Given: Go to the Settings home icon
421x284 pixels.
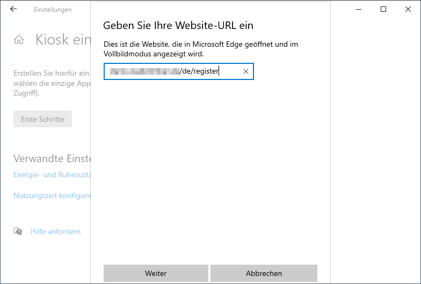Looking at the screenshot, I should (x=19, y=40).
